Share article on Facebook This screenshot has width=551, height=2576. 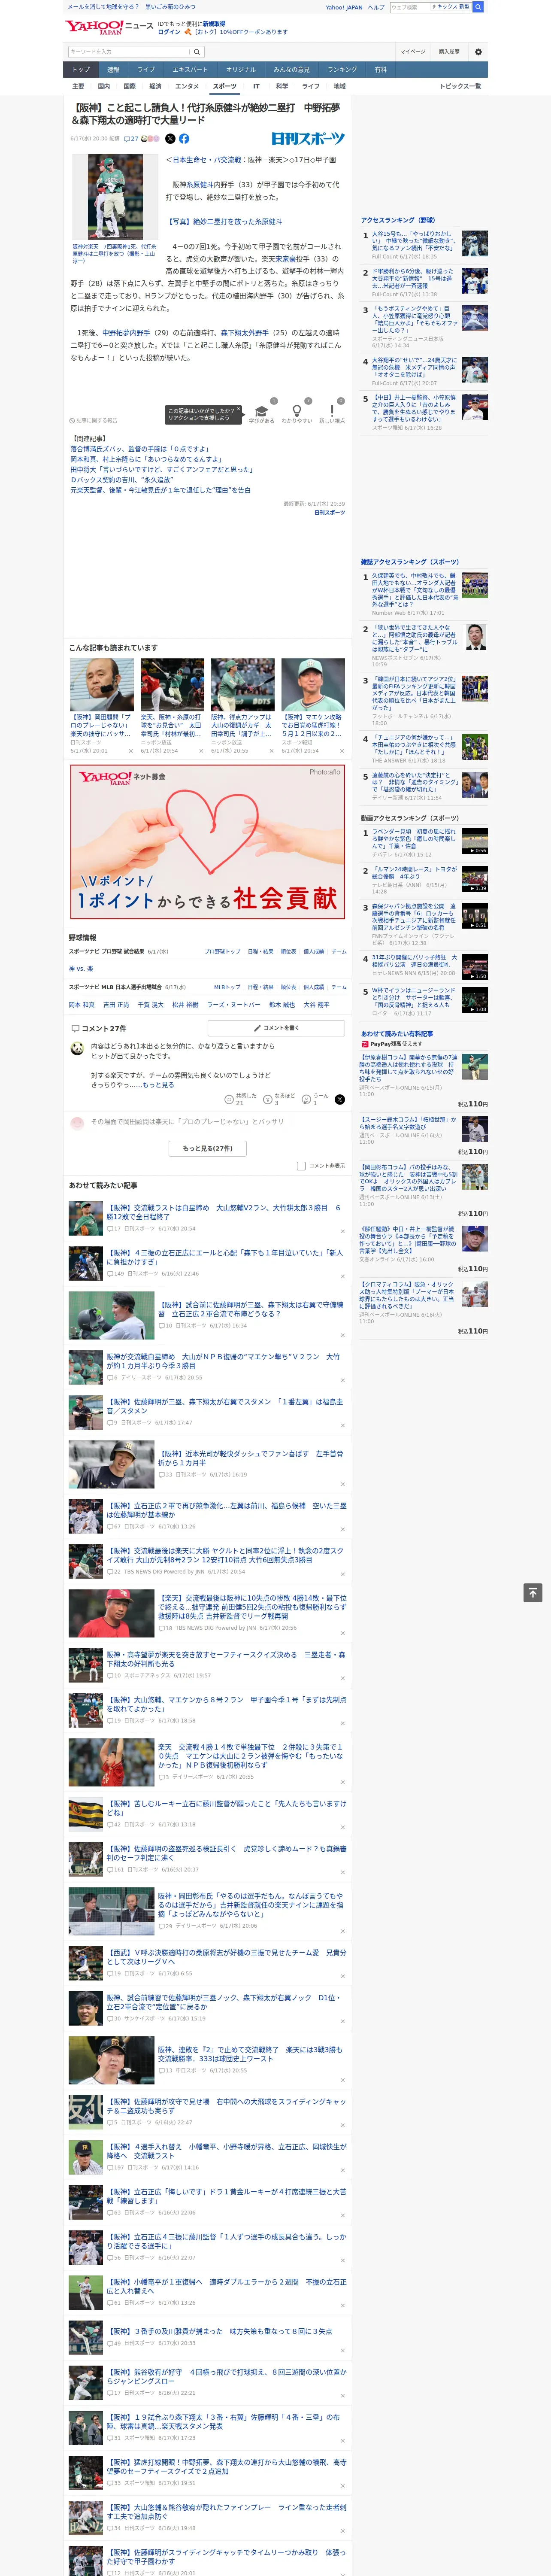click(184, 139)
